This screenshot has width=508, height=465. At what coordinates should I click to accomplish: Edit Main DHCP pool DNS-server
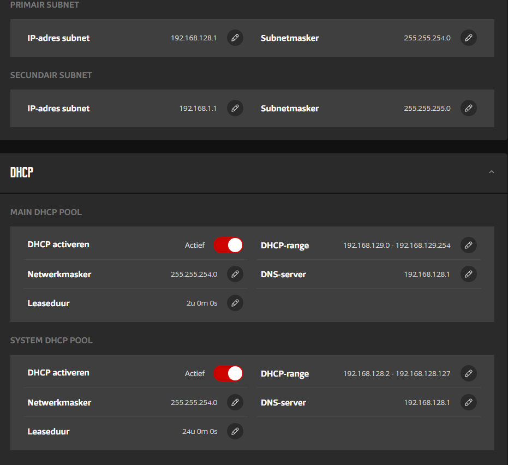tap(468, 274)
